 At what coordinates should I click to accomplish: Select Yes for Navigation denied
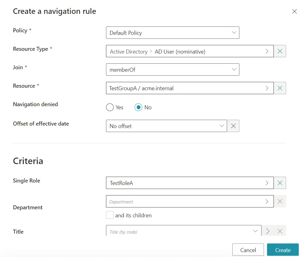pyautogui.click(x=110, y=107)
